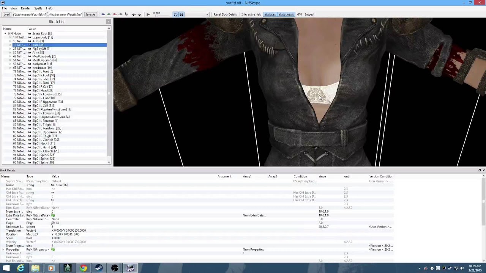Collapse the 0 NiNode Scene Root tree item
This screenshot has width=486, height=273.
pyautogui.click(x=5, y=33)
